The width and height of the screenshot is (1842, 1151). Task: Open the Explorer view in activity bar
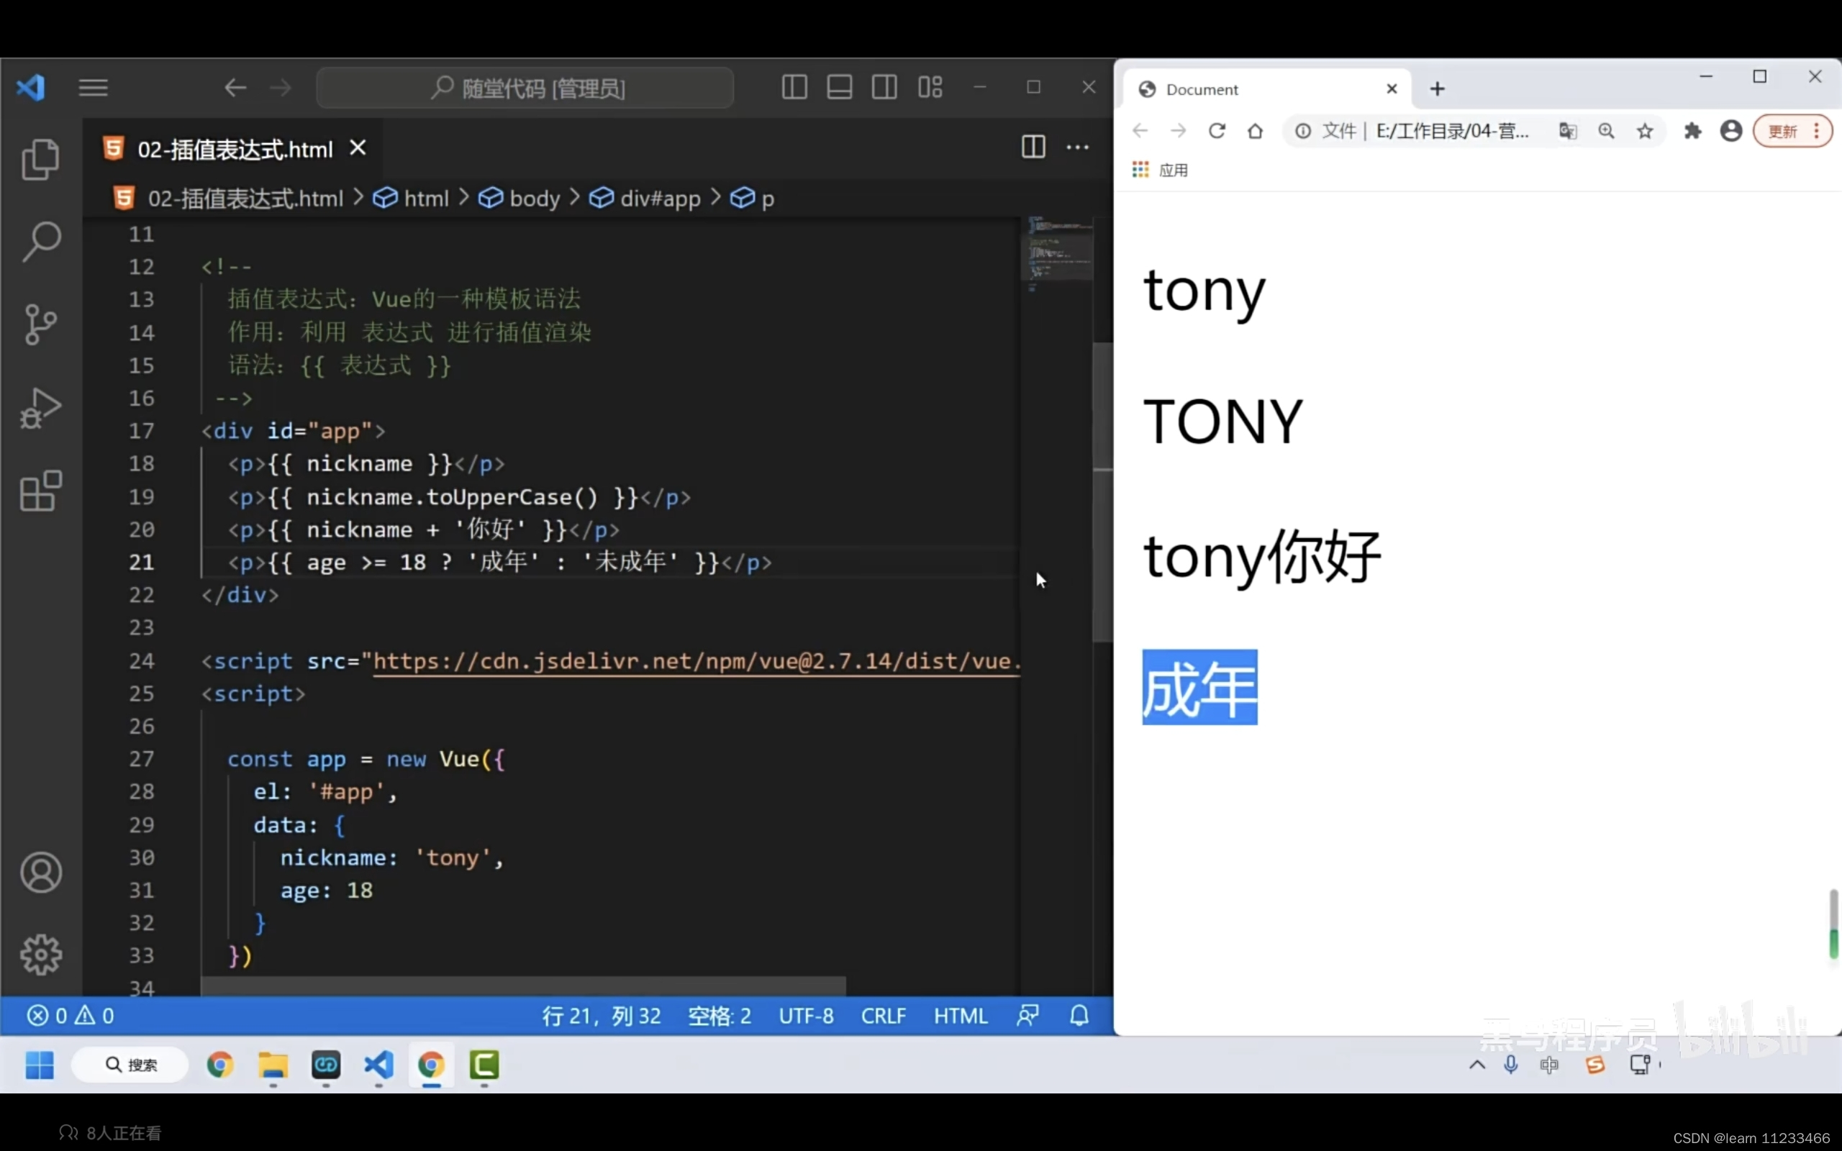[40, 159]
